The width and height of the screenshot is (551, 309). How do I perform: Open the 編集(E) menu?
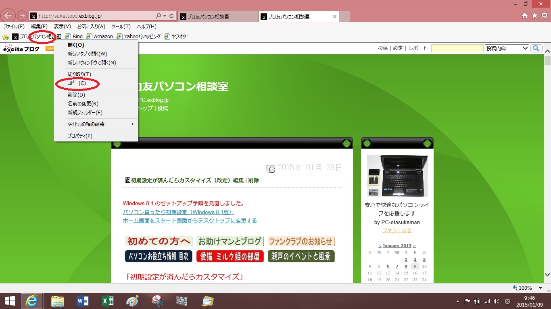click(x=39, y=27)
